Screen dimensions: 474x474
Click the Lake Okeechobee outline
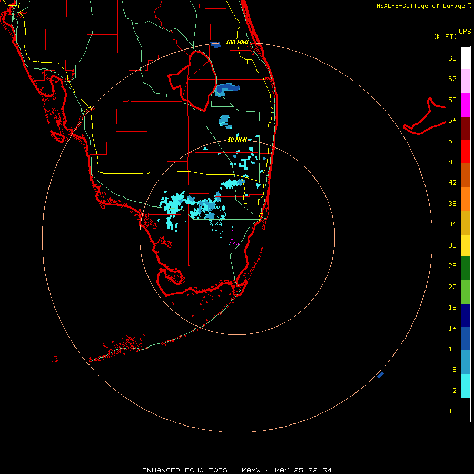[x=192, y=81]
